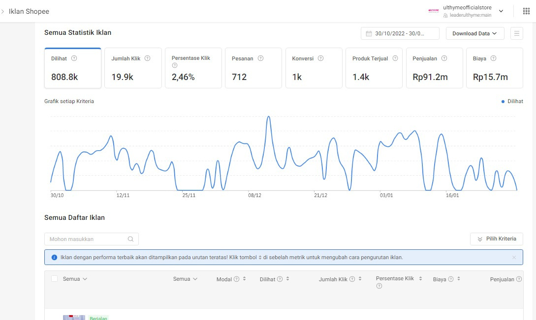
Task: Click the calendar icon in date range picker
Action: (x=369, y=33)
